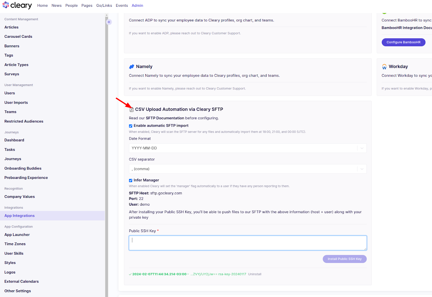Open Admin in top navigation
Viewport: 432px width, 297px height.
click(137, 5)
